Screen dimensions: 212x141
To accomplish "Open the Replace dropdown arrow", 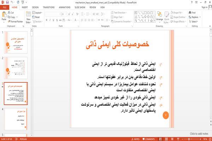I will point(200,17).
